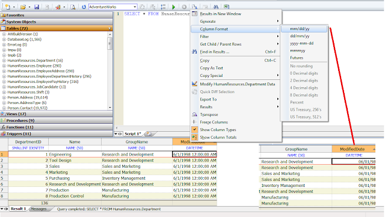
Task: Switch to the Result 1 tab
Action: point(18,209)
